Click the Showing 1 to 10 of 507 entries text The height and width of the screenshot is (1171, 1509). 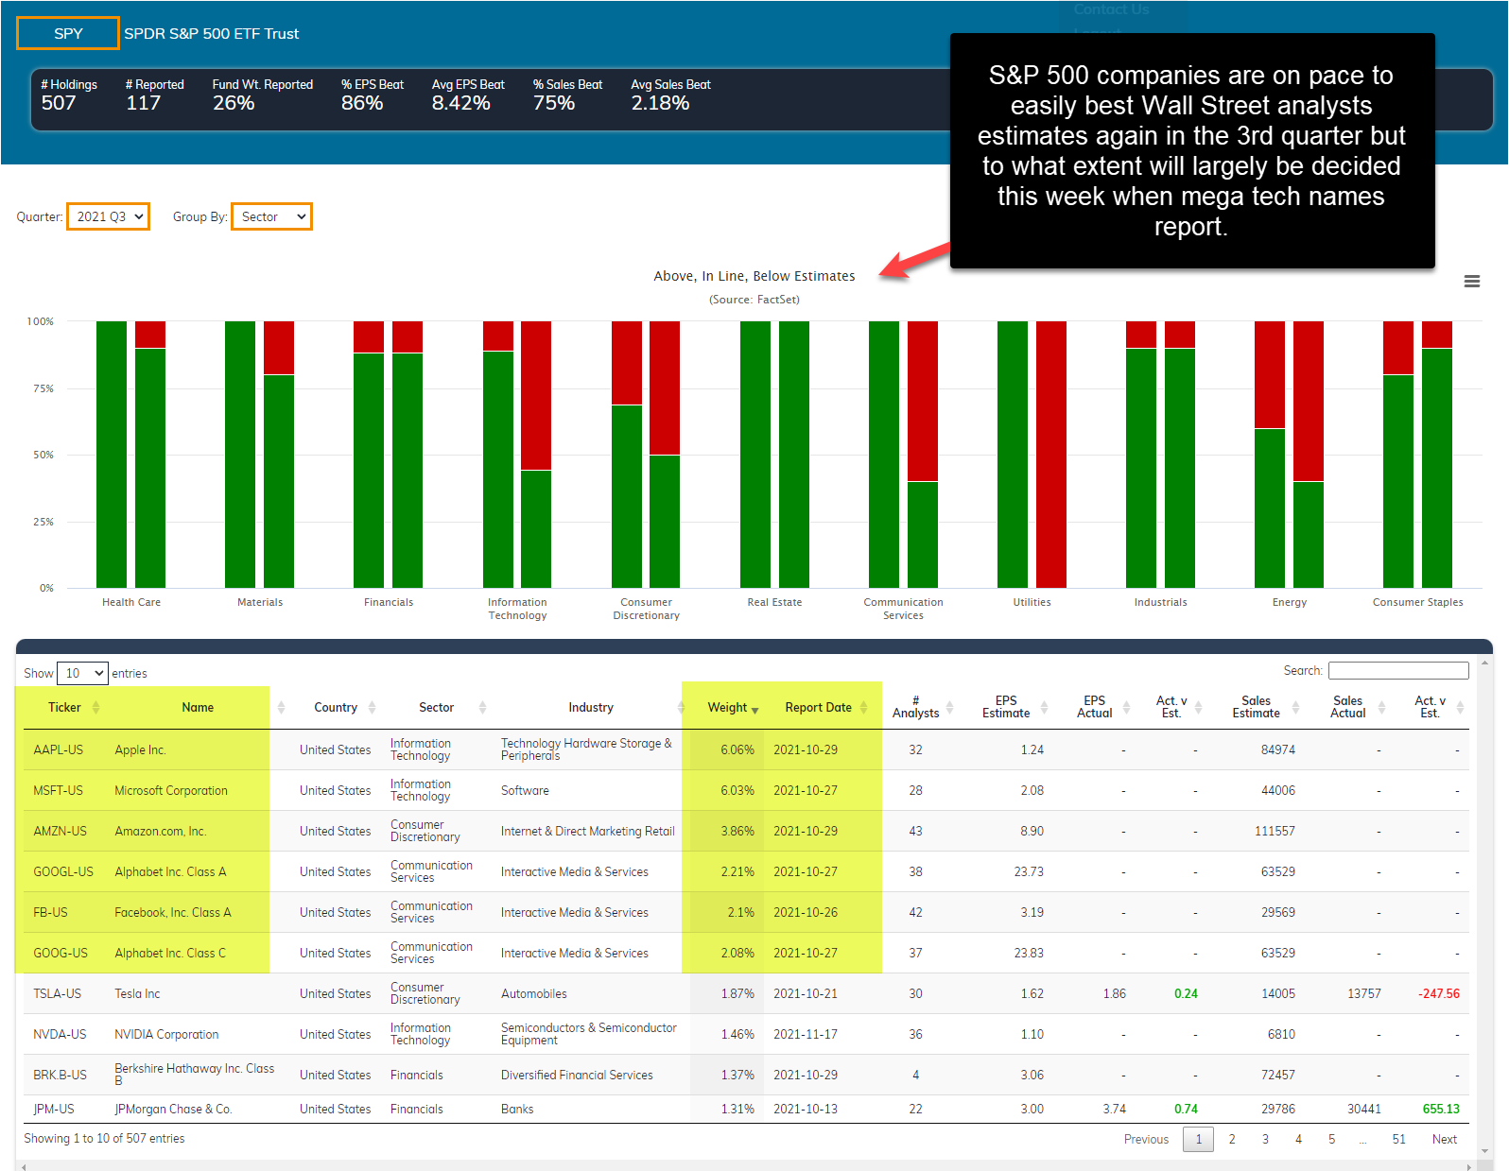[x=104, y=1138]
